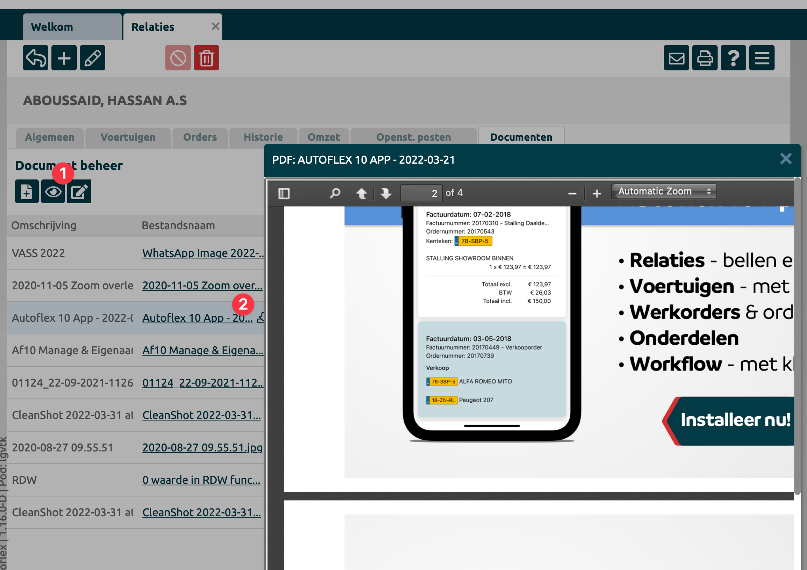
Task: Open the question mark help icon
Action: pos(733,58)
